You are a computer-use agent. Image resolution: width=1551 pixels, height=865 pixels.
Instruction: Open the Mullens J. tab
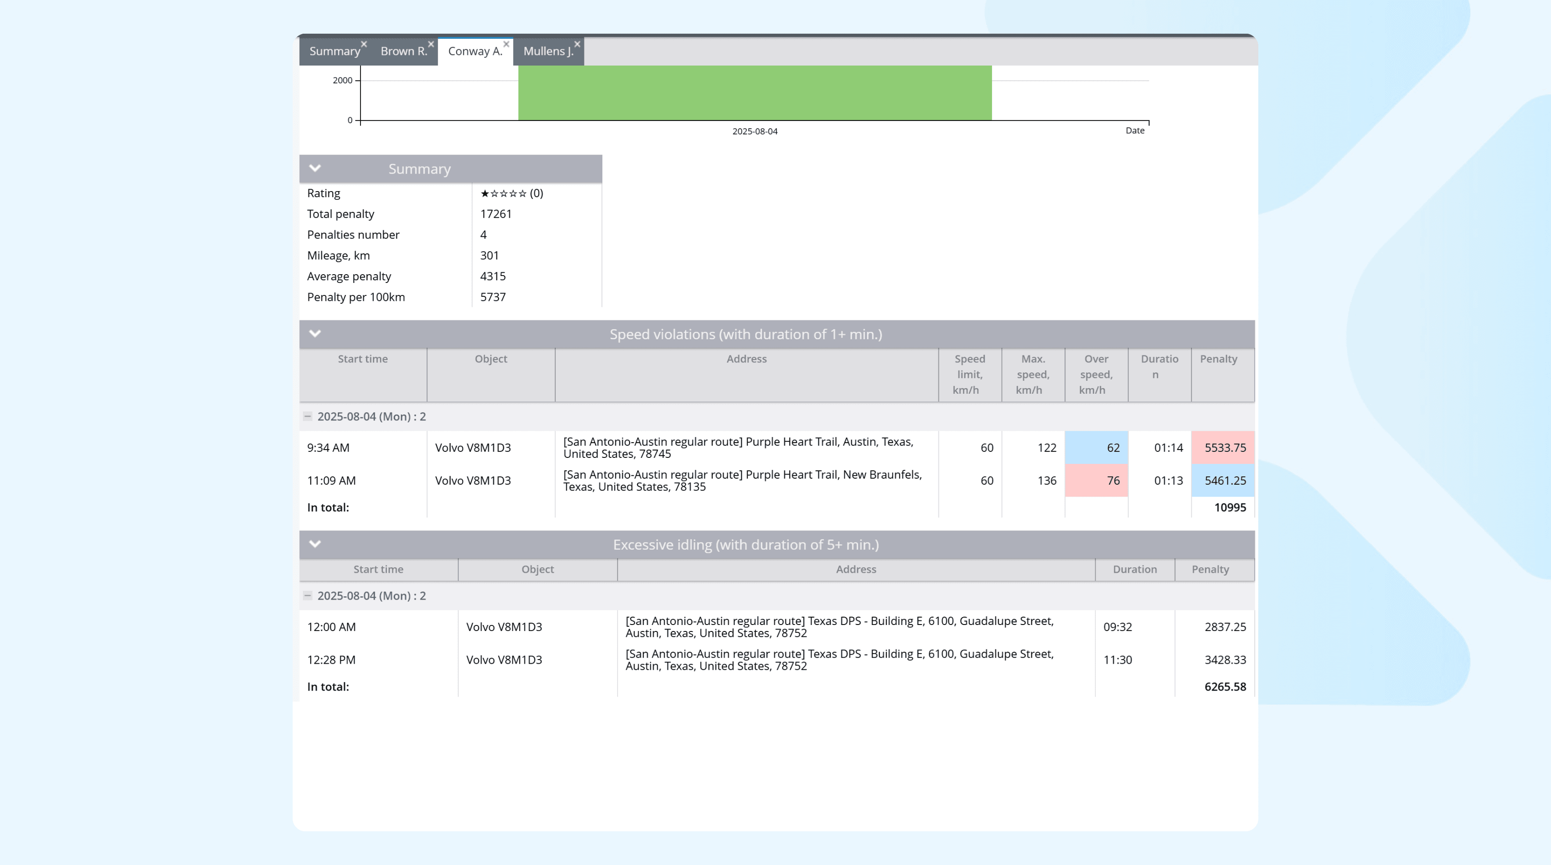click(547, 52)
